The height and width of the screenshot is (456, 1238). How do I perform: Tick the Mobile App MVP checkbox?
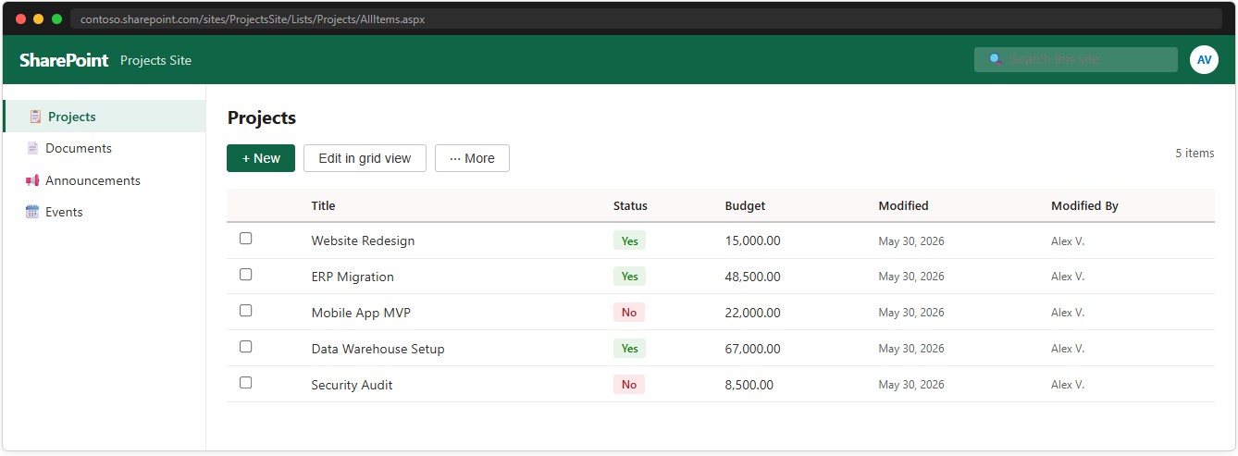(x=245, y=310)
